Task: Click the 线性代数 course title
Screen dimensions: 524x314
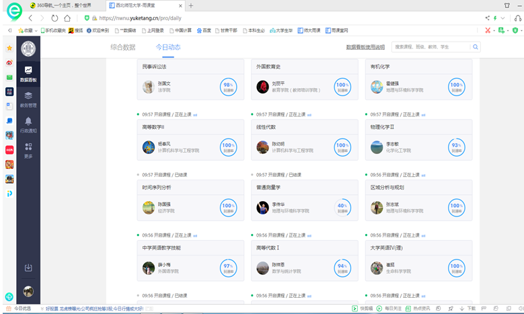Action: coord(266,126)
